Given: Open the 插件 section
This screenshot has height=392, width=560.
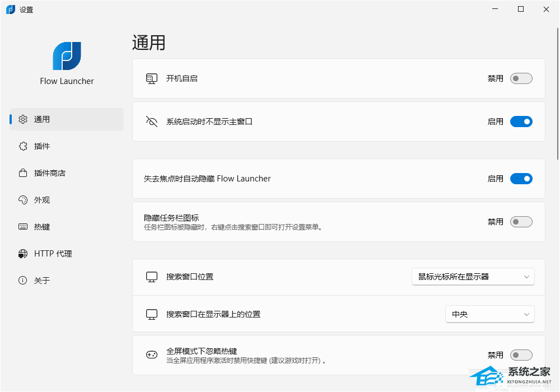Looking at the screenshot, I should pyautogui.click(x=67, y=146).
